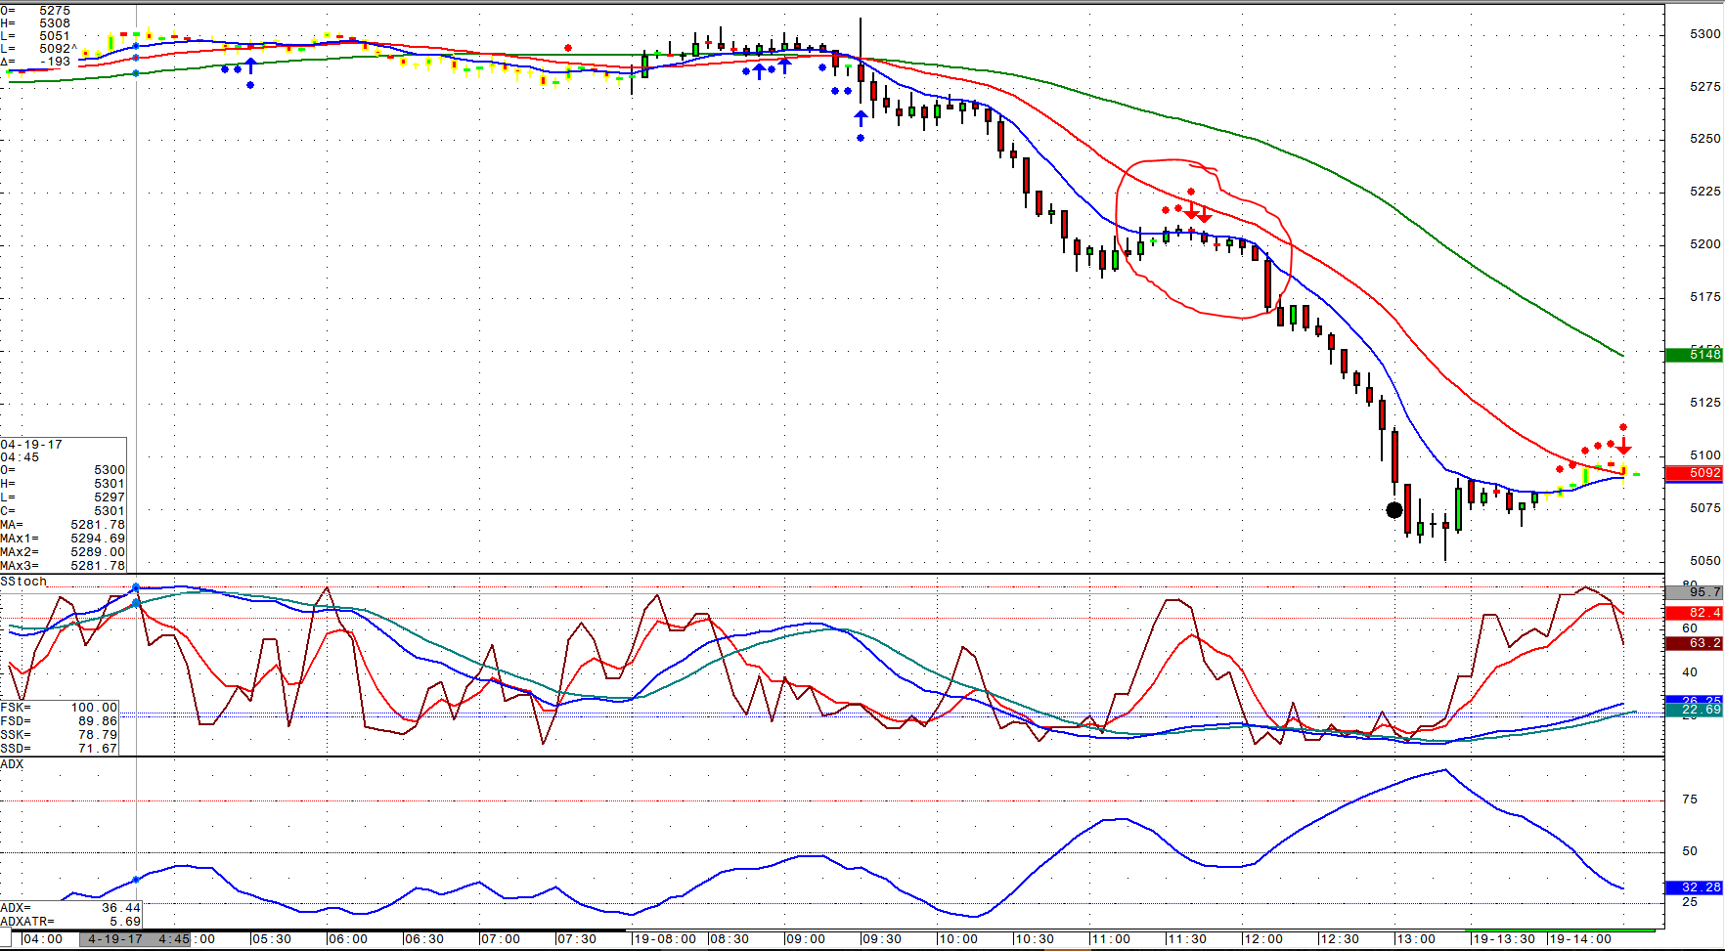This screenshot has width=1725, height=951.
Task: Click the 04:00 time axis label
Action: [x=43, y=939]
